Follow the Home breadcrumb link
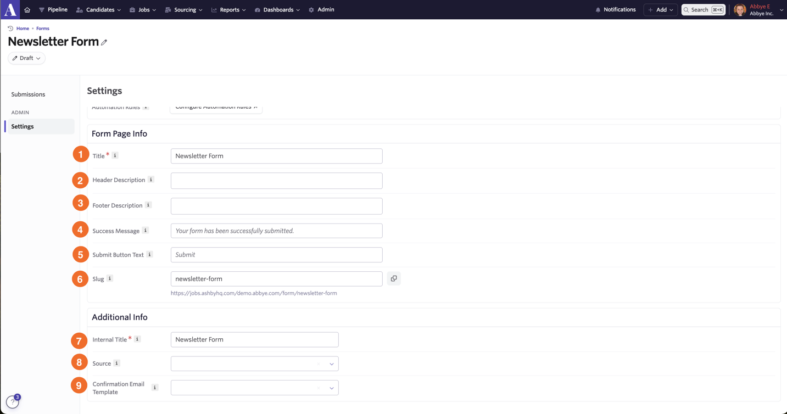This screenshot has width=787, height=414. [x=23, y=29]
